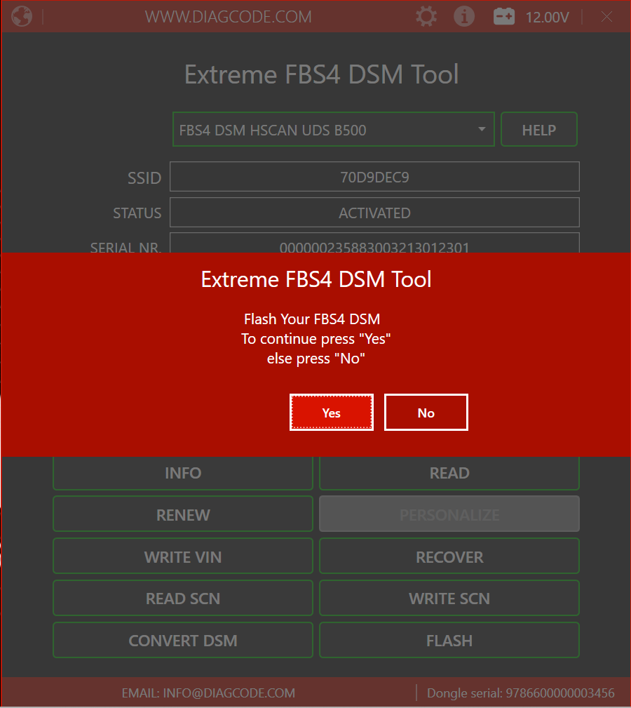Confirm flashing by pressing Yes
This screenshot has width=631, height=708.
331,413
